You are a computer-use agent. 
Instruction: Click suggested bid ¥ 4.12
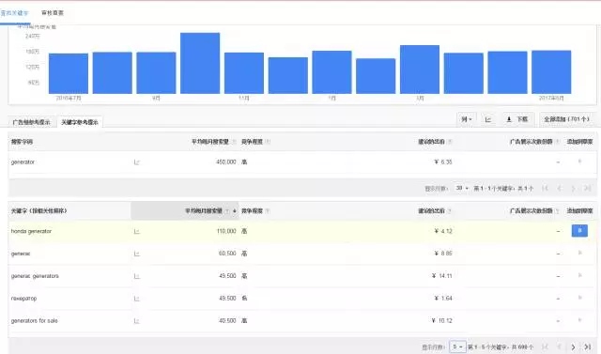point(443,231)
